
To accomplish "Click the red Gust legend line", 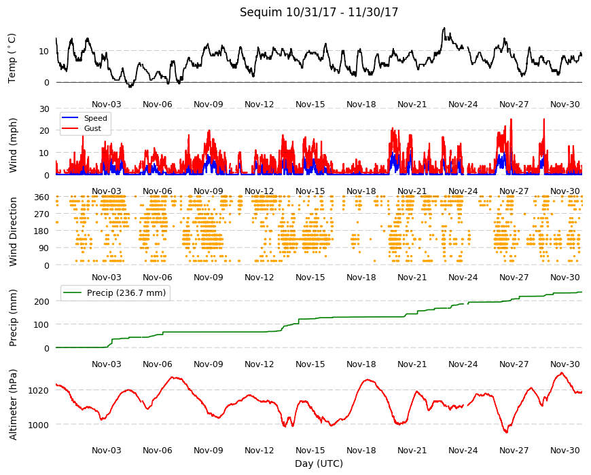I will 70,128.
